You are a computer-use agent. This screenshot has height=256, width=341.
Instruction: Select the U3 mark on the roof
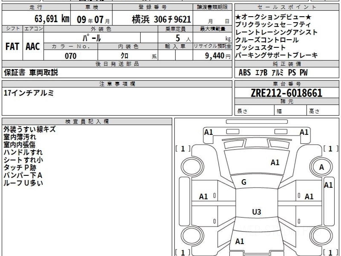tap(257, 212)
